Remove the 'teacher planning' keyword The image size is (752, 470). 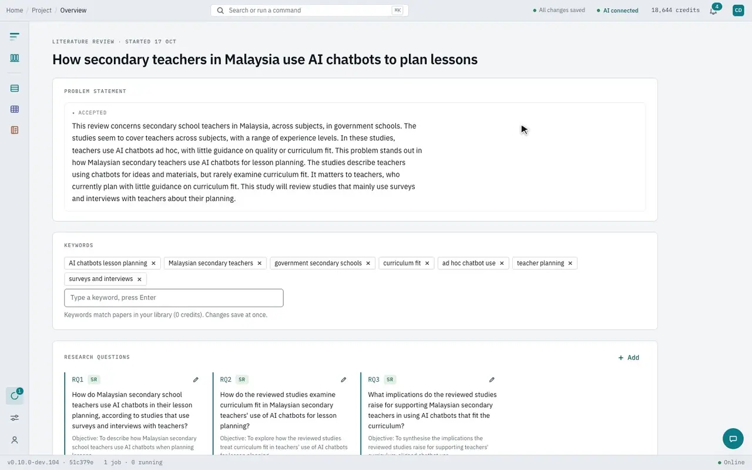pyautogui.click(x=570, y=263)
